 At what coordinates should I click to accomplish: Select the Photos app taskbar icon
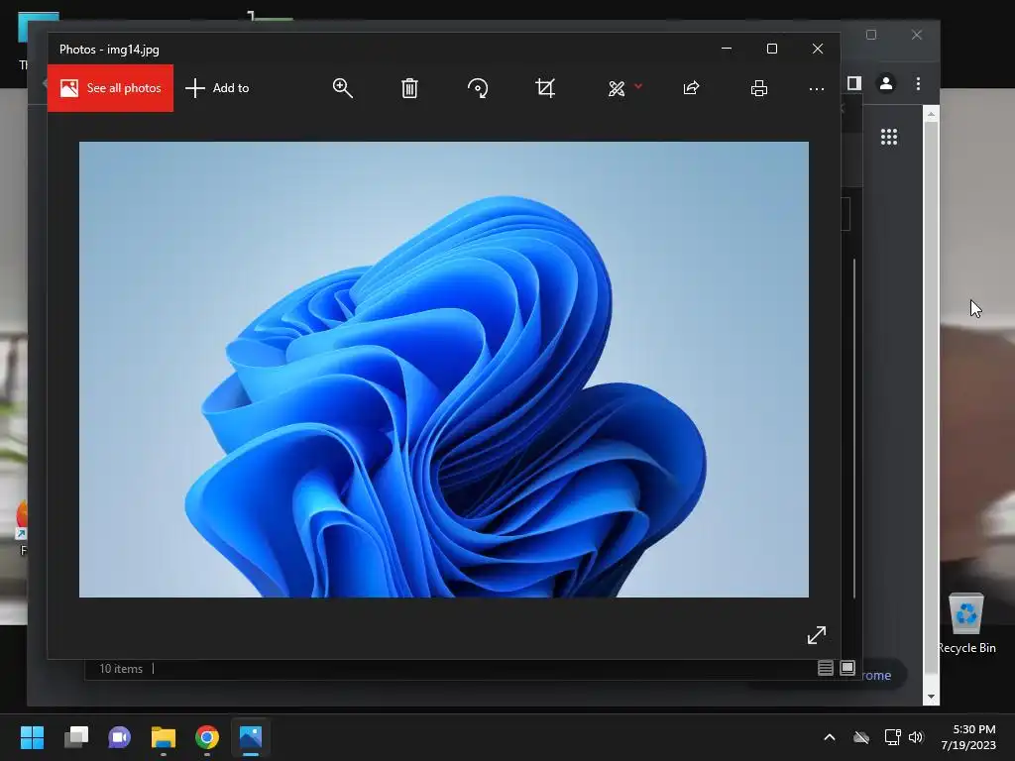tap(251, 737)
